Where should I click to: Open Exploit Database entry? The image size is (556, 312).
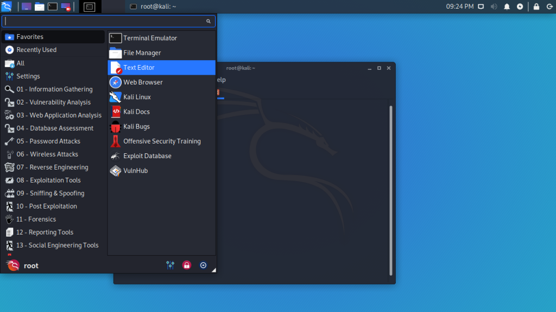pyautogui.click(x=161, y=156)
